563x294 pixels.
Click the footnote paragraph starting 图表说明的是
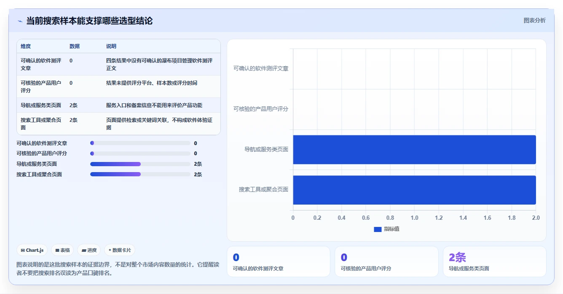click(x=118, y=269)
